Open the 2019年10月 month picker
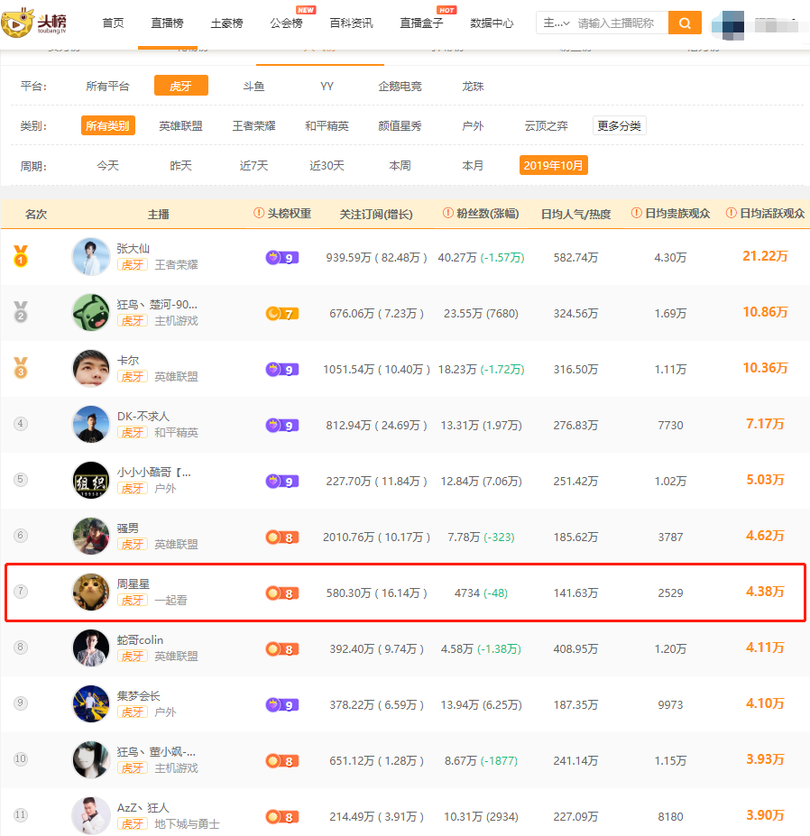Image resolution: width=810 pixels, height=836 pixels. (x=554, y=165)
